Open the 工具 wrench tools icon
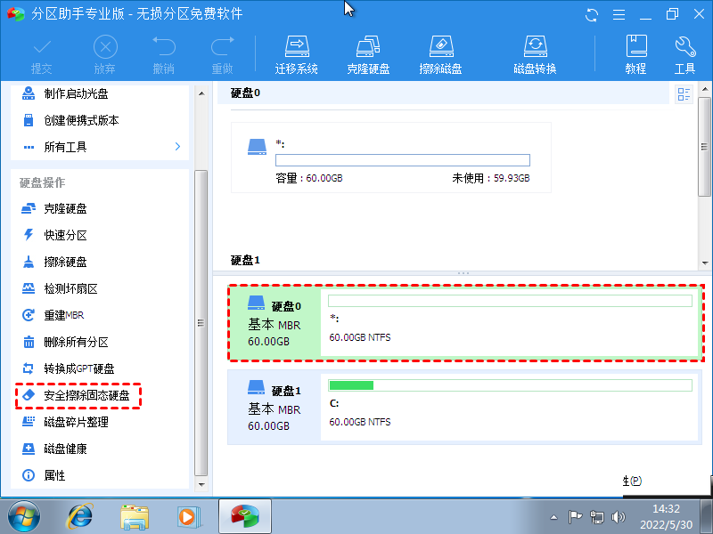 (x=684, y=55)
